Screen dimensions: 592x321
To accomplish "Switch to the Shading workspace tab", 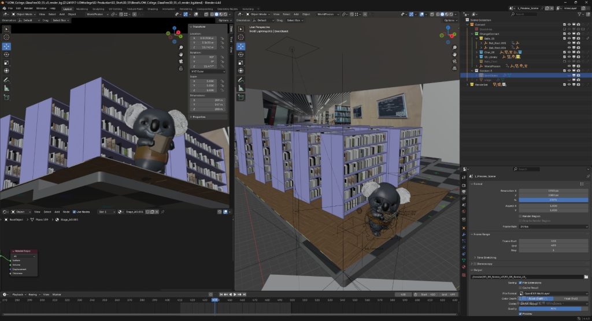I will coord(153,9).
